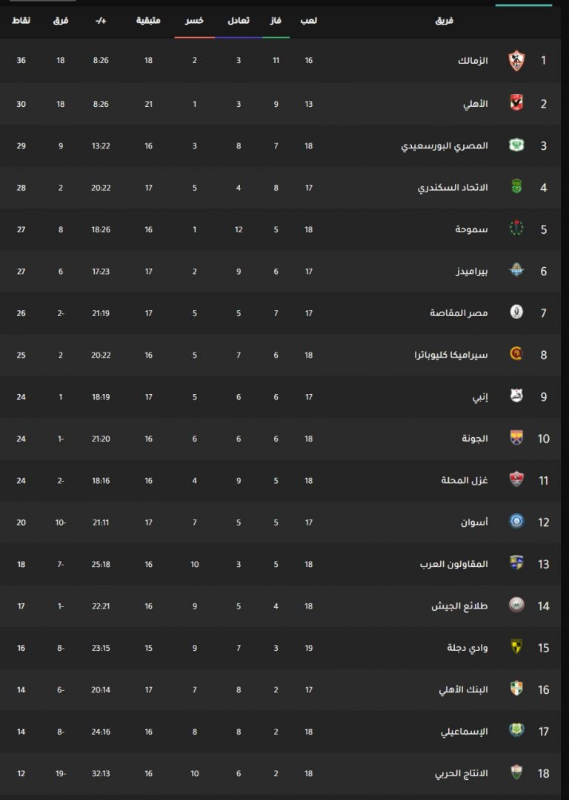The image size is (569, 800).
Task: Open Ceramica Cleopatra orange logo
Action: pyautogui.click(x=516, y=353)
